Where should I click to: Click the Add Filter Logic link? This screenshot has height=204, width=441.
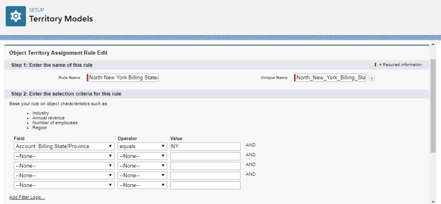click(x=27, y=198)
